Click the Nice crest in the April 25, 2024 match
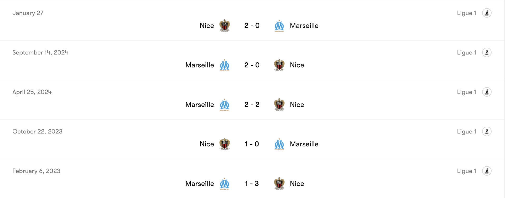The image size is (505, 198). (x=279, y=105)
